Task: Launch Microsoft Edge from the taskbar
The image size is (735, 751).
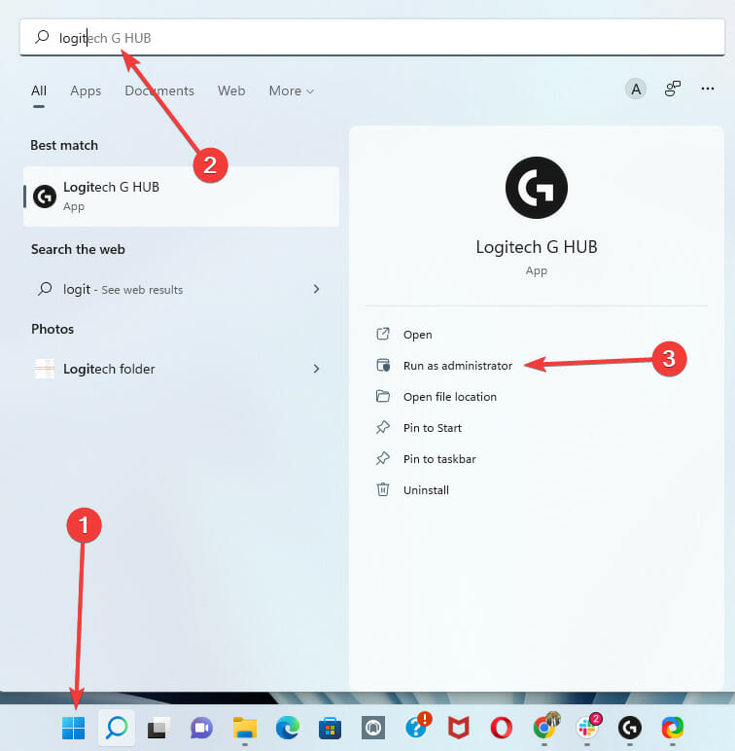Action: pos(288,728)
